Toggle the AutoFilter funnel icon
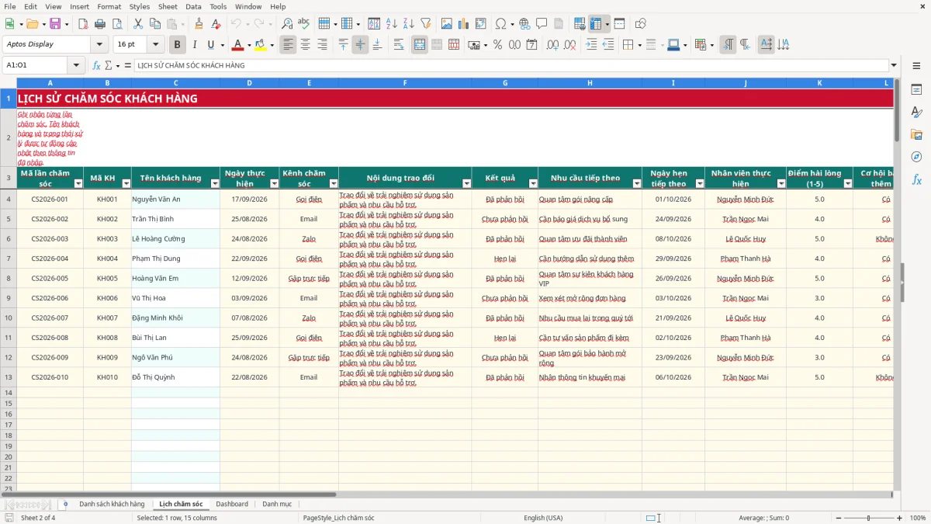931x524 pixels. (425, 24)
